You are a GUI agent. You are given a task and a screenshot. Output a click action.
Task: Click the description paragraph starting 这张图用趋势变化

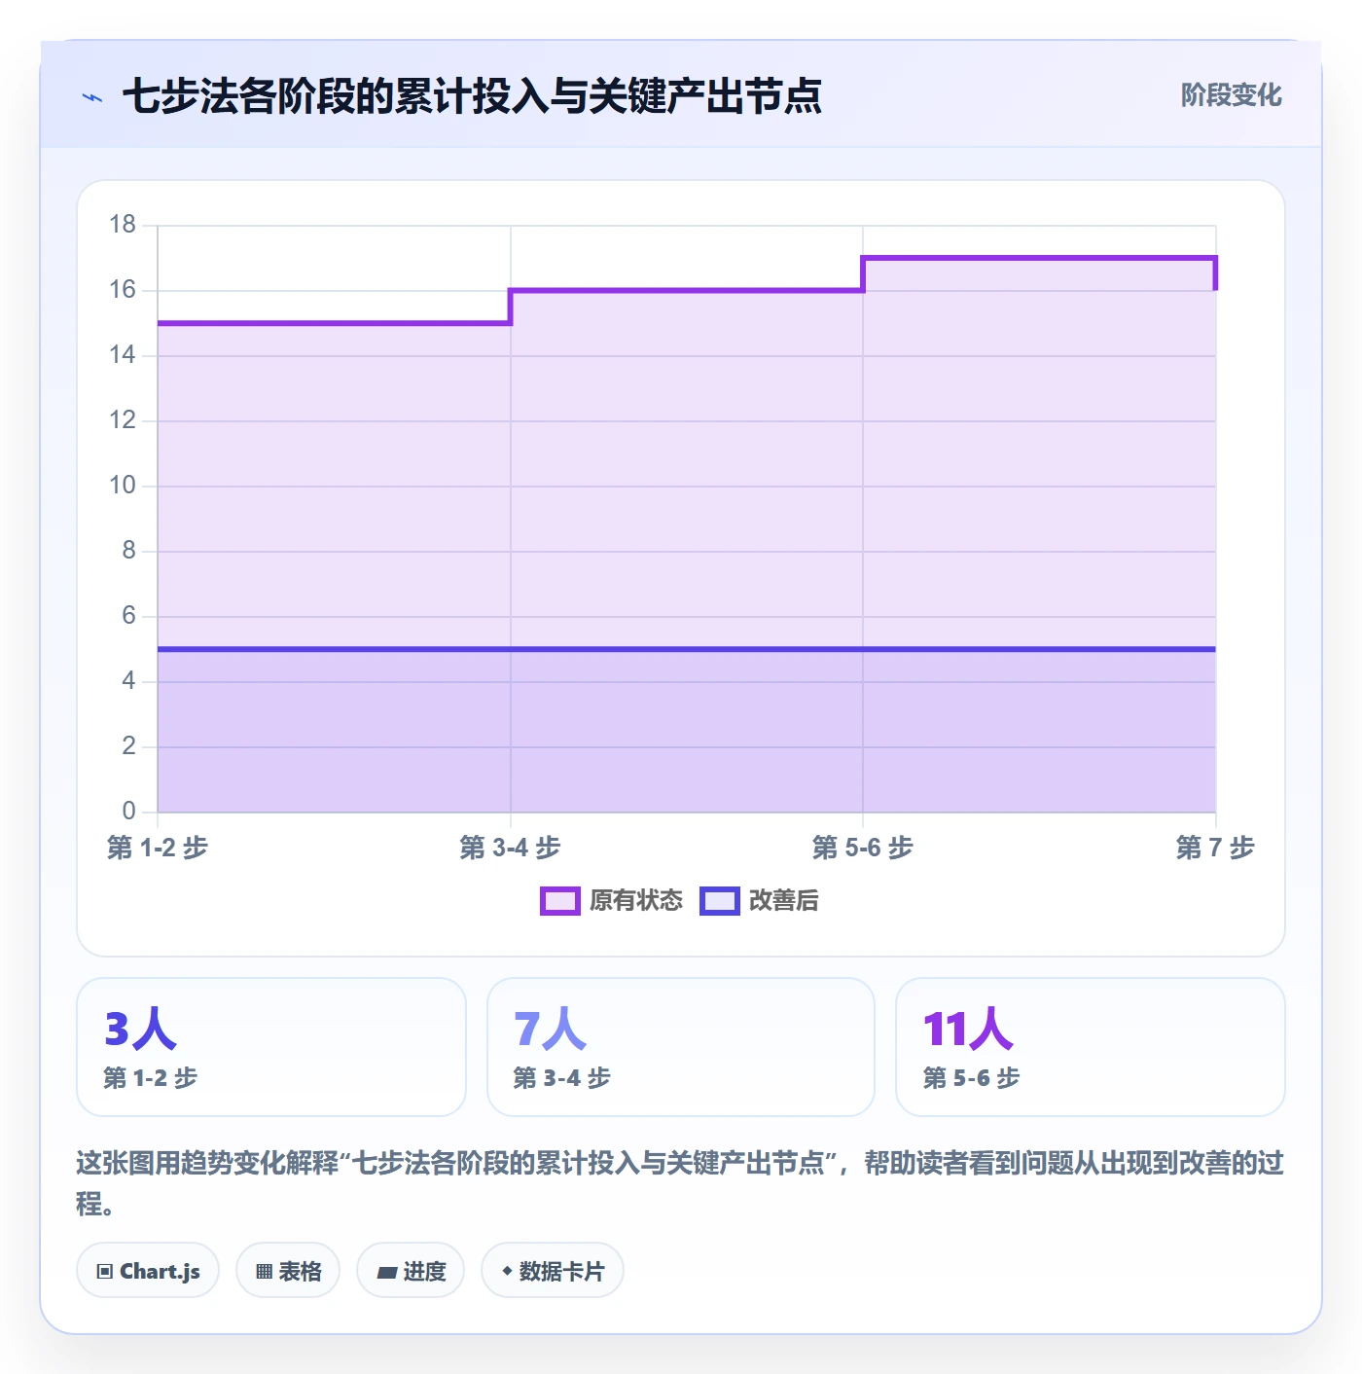(x=680, y=1183)
